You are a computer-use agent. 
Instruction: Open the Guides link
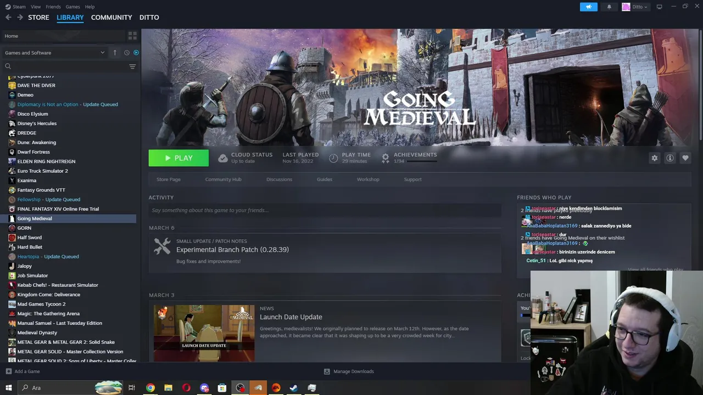325,179
